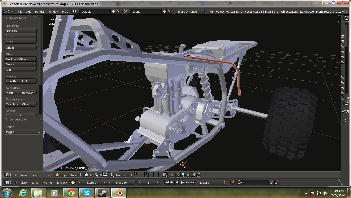Click the Duplicate Objects button
The image size is (351, 198).
[x=20, y=59]
